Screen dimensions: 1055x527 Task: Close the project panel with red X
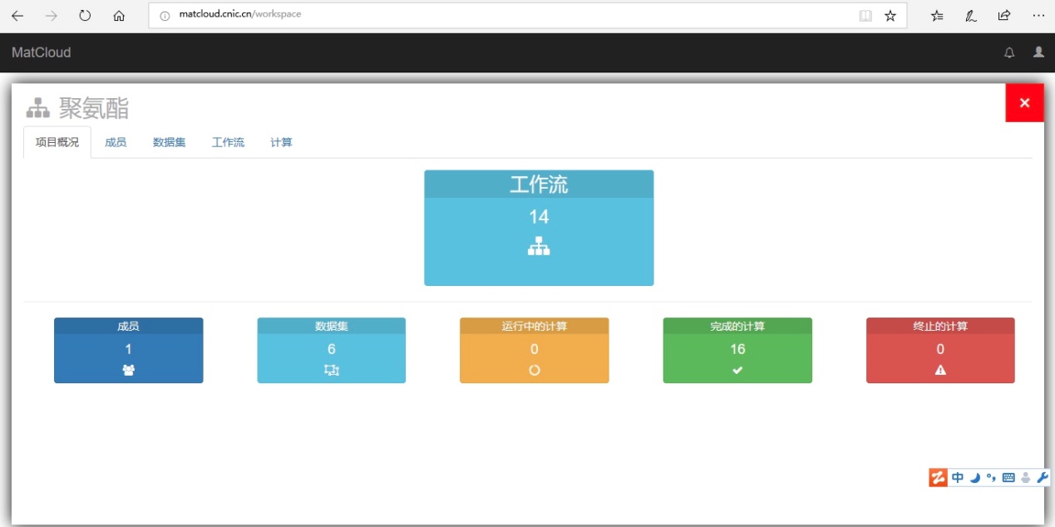coord(1024,103)
